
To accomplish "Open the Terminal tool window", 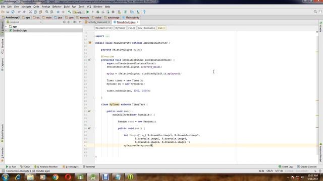I will point(89,167).
